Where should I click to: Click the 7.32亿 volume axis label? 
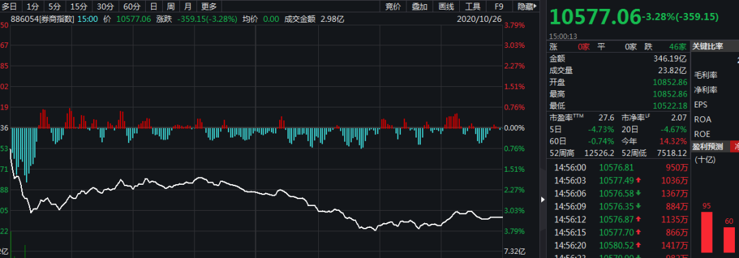point(515,251)
